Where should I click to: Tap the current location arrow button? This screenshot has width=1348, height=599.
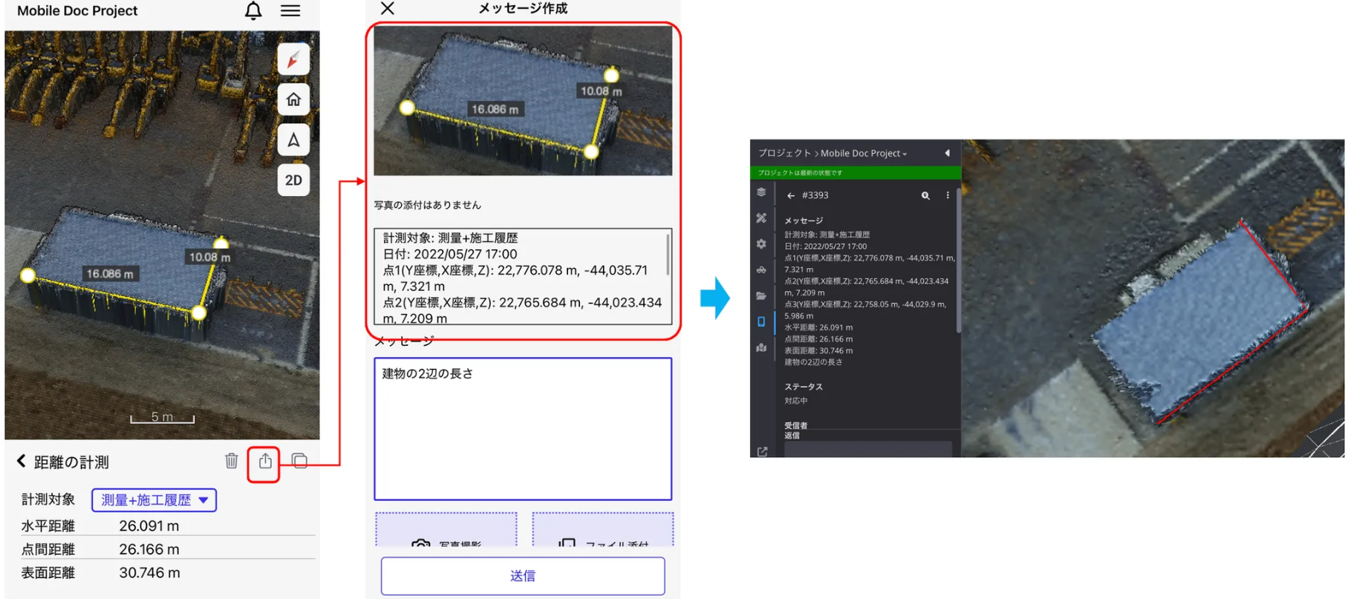(x=293, y=140)
